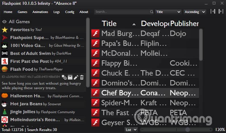Open the About tab
Screen dimensions: 226x133
[84, 12]
